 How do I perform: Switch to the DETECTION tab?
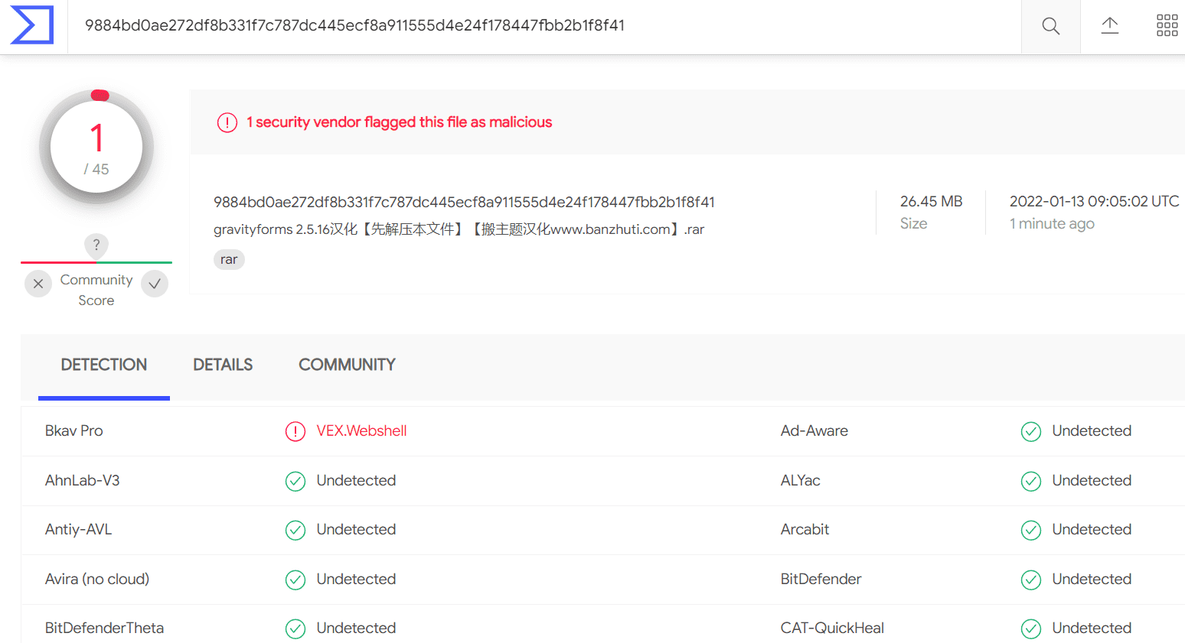(104, 365)
